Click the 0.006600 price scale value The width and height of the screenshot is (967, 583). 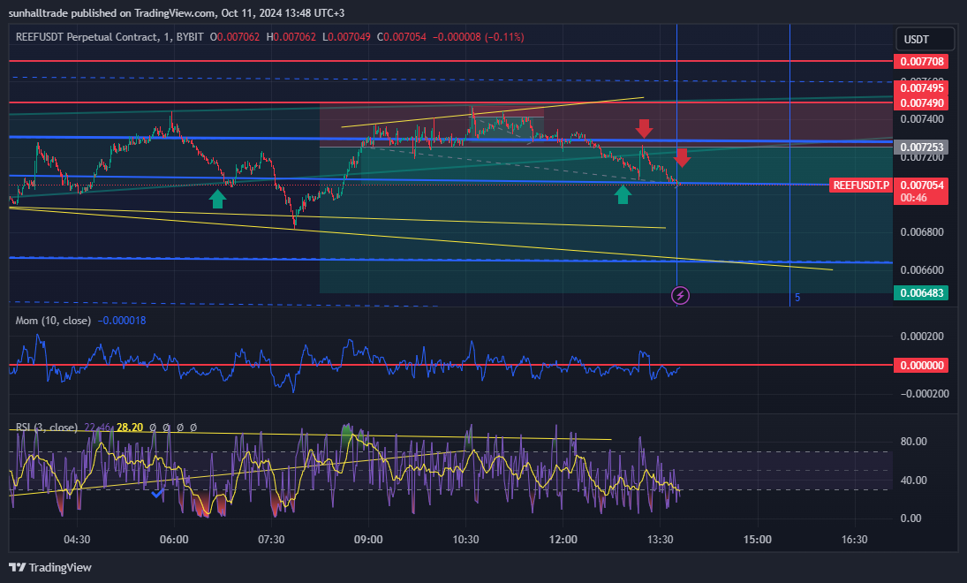point(921,269)
